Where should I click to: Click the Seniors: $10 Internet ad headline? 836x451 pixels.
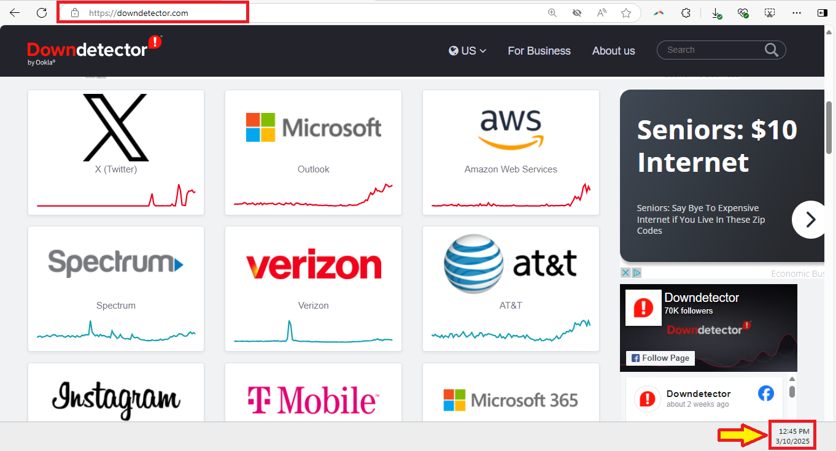(717, 145)
